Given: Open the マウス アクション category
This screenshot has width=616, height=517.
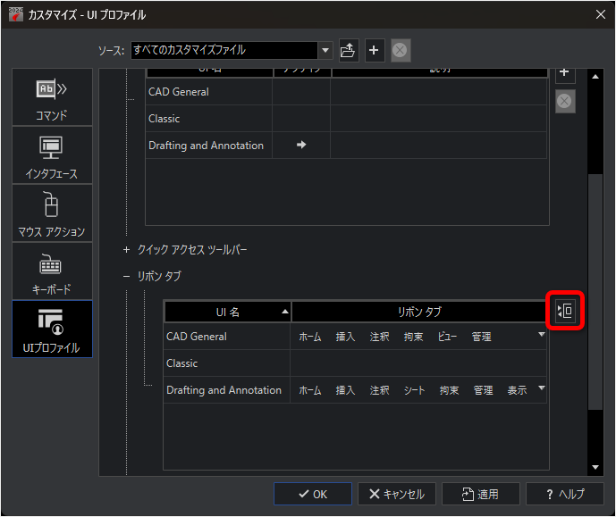Looking at the screenshot, I should click(52, 213).
